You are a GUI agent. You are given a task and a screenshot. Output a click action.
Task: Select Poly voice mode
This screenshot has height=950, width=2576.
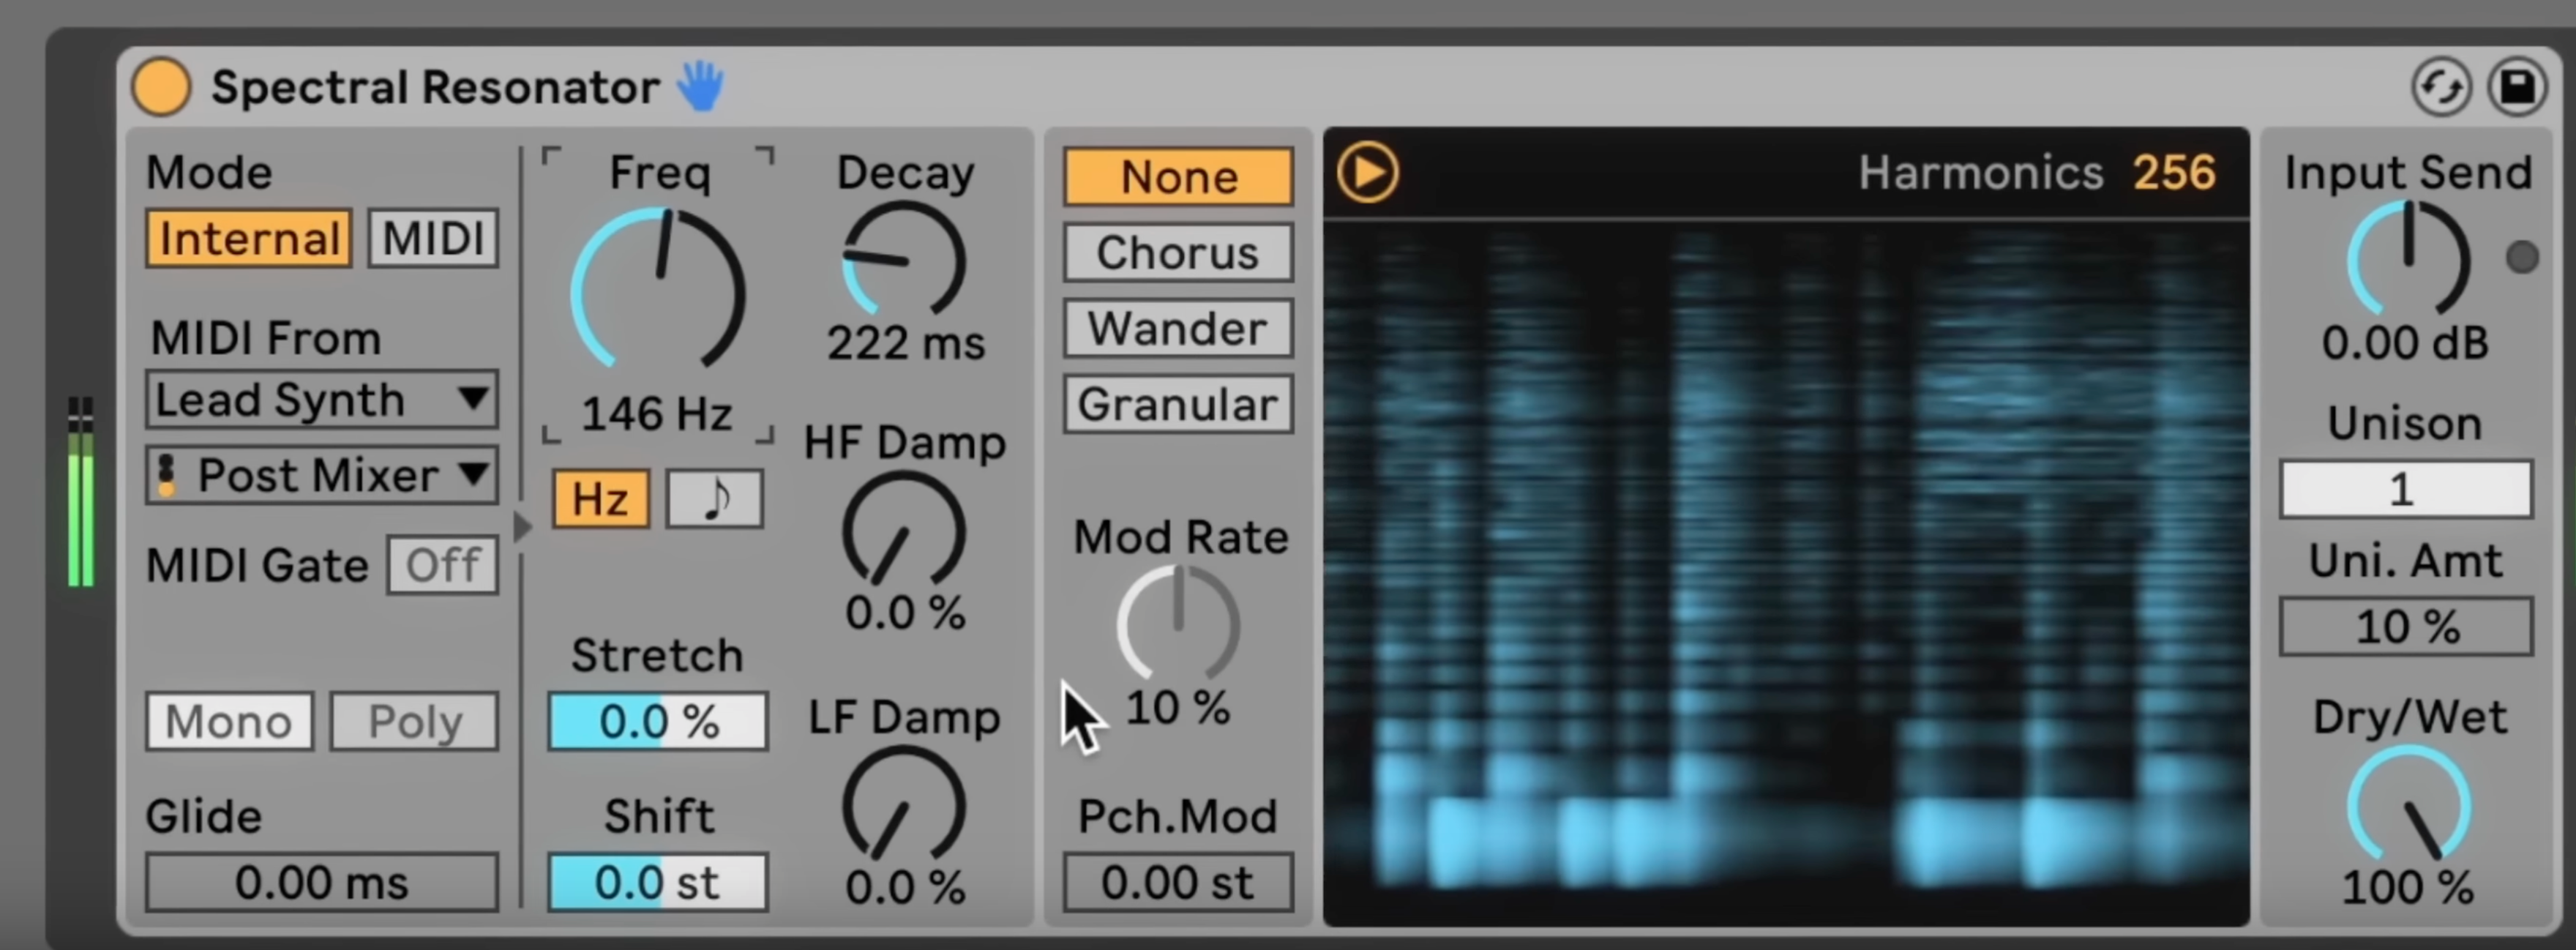click(415, 721)
